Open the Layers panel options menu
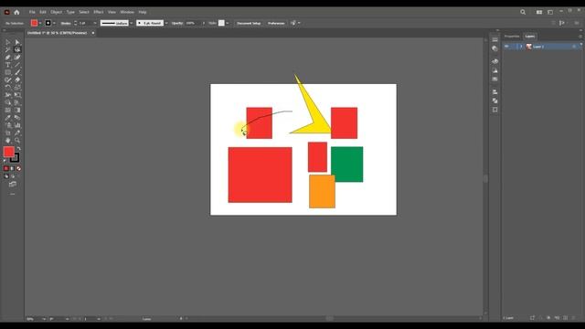This screenshot has width=585, height=329. pyautogui.click(x=580, y=37)
